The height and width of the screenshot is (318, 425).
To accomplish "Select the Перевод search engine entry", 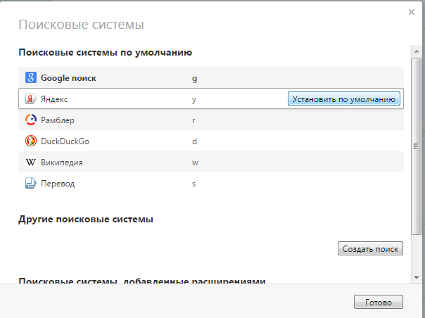I will pyautogui.click(x=58, y=184).
